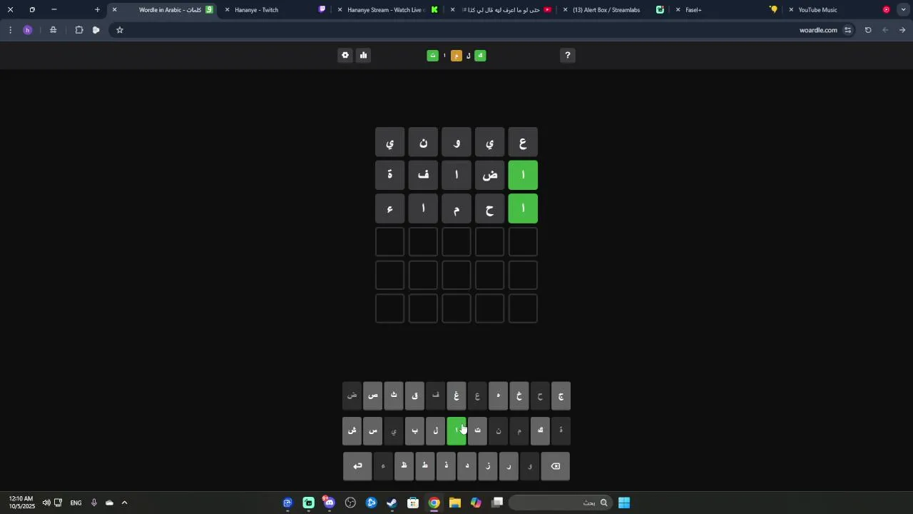Viewport: 913px width, 514px height.
Task: Tap the ص key
Action: click(x=373, y=395)
